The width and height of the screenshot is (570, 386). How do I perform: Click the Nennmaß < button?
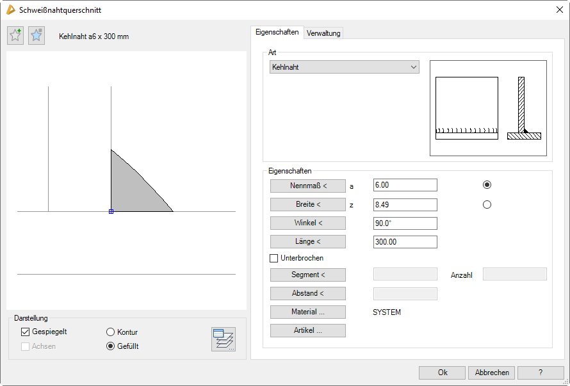coord(308,186)
